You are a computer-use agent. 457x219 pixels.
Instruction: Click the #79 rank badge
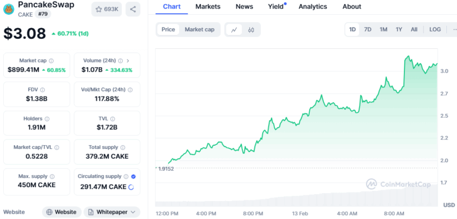point(43,14)
